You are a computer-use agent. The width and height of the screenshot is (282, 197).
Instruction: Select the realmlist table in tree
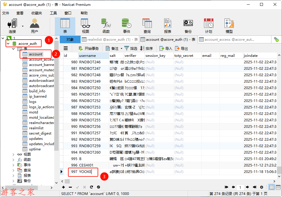coord(36,128)
